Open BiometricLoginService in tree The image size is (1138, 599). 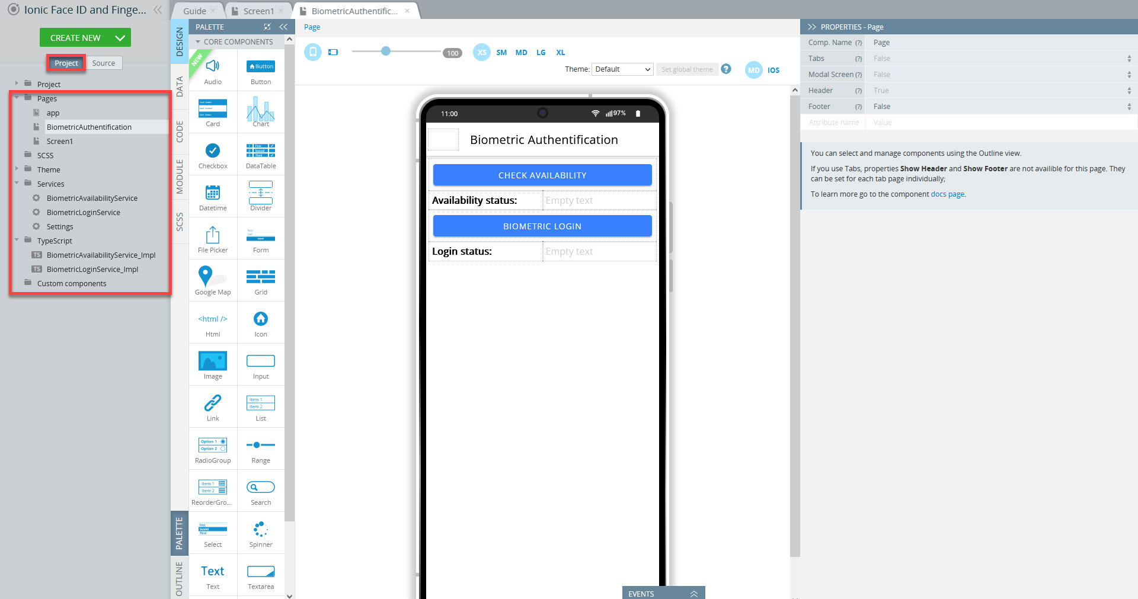(x=83, y=213)
